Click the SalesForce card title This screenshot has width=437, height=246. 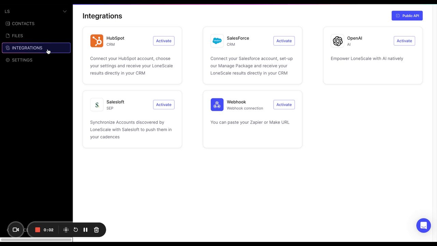[238, 38]
